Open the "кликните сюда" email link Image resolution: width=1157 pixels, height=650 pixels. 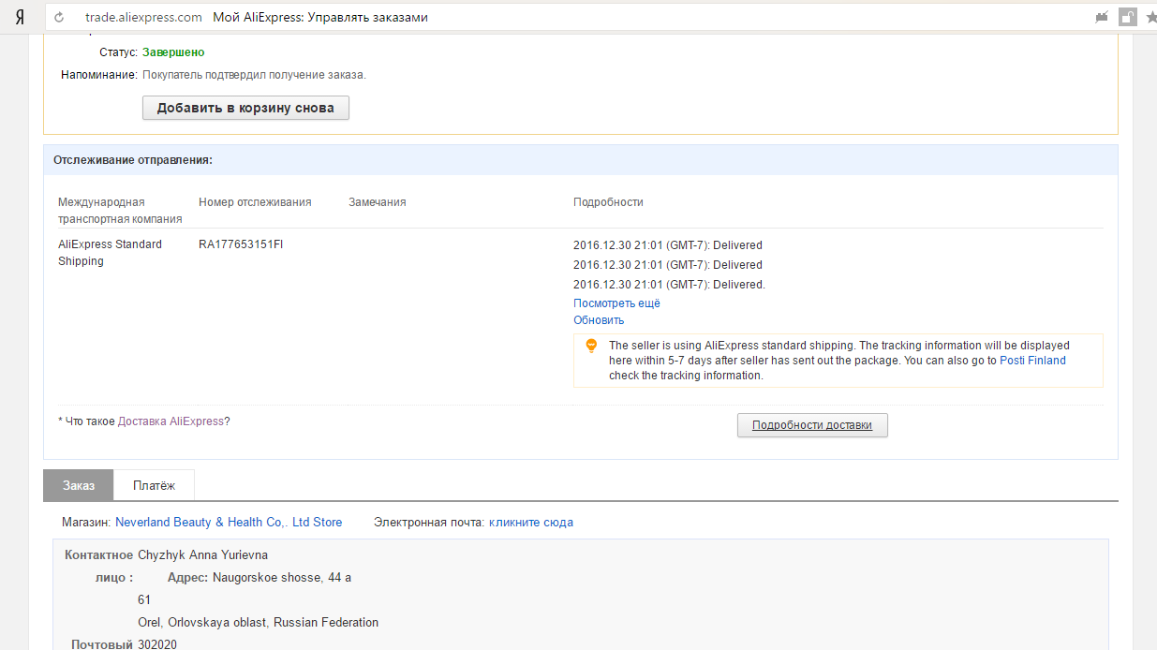pos(531,523)
